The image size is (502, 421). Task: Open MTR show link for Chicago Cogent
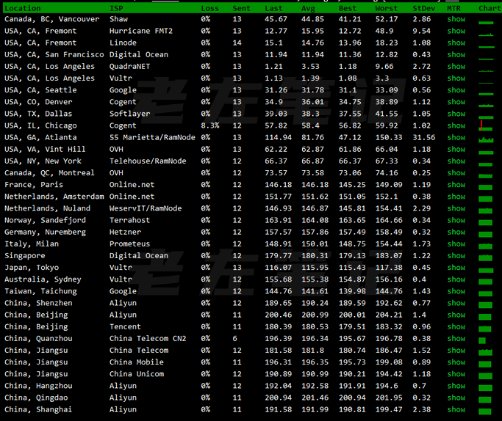point(456,125)
